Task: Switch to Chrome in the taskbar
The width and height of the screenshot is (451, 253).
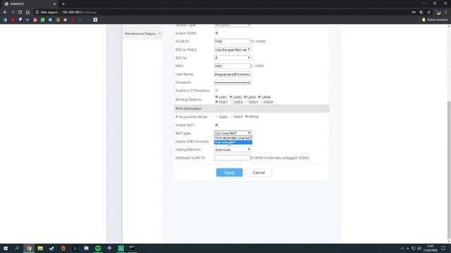Action: pos(29,248)
